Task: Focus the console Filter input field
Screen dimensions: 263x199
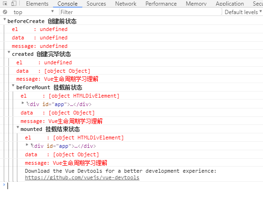Action: tap(141, 12)
